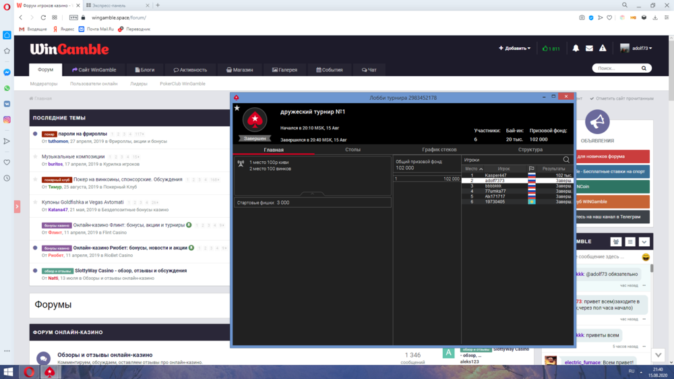Open VK in the Opera sidebar

pyautogui.click(x=7, y=104)
